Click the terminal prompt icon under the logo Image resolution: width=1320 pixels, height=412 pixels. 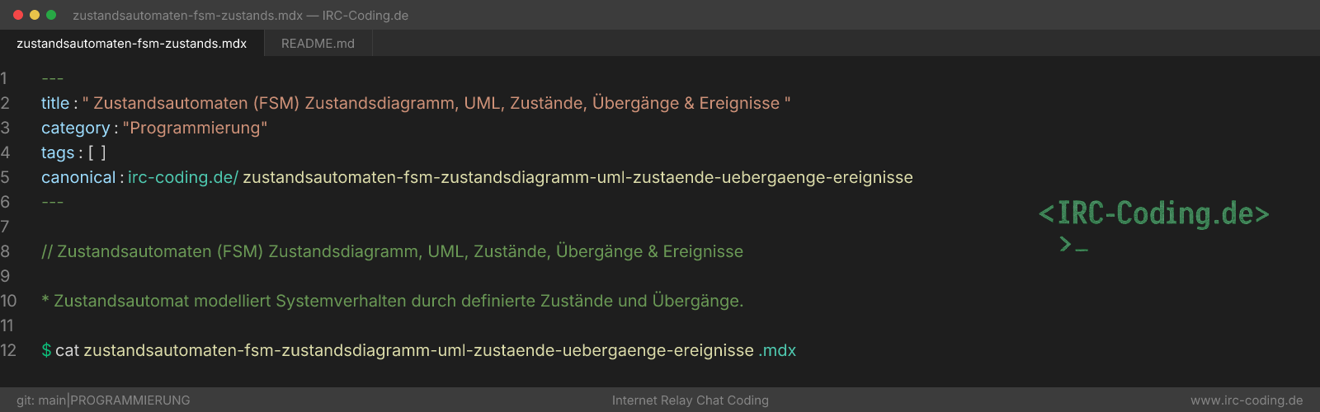[x=1073, y=244]
